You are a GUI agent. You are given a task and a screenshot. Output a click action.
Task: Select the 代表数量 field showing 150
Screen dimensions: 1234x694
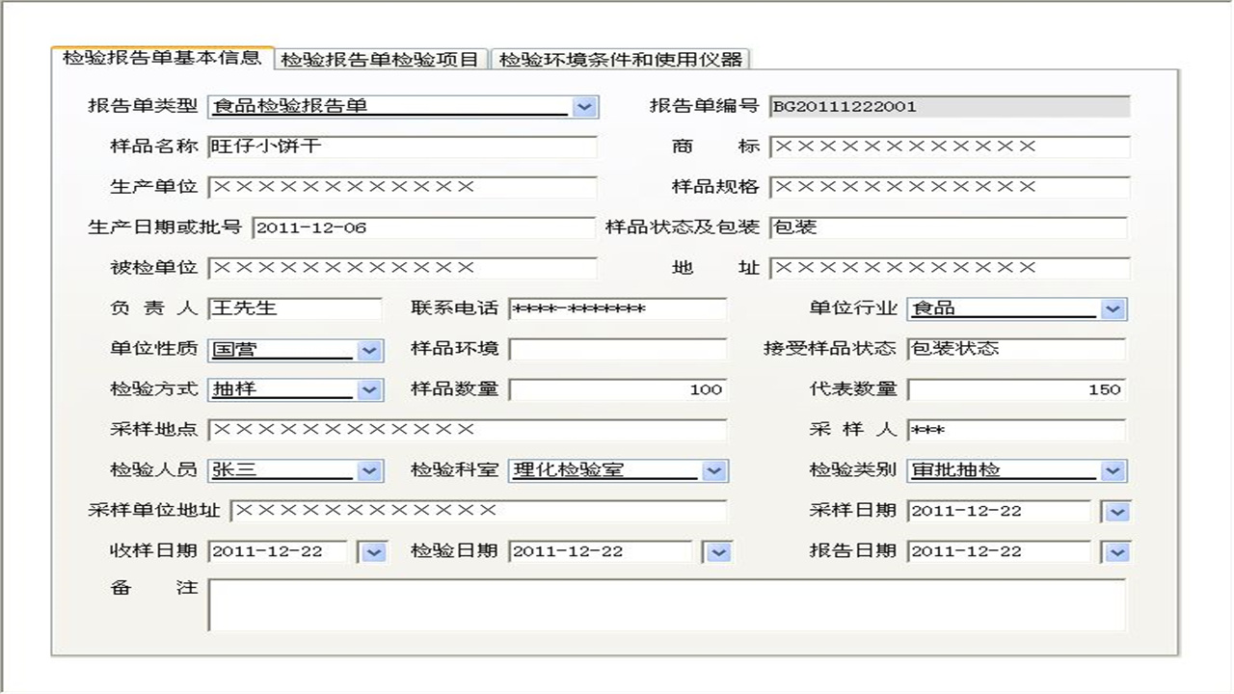1017,390
